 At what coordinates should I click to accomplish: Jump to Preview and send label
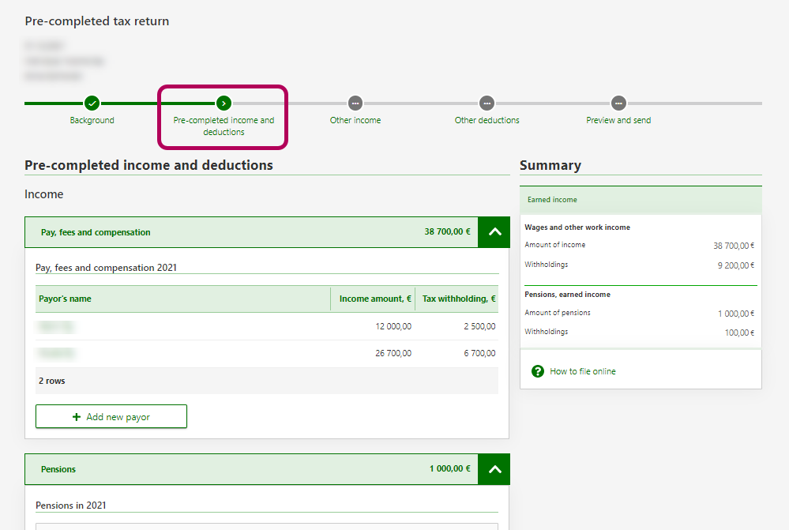click(618, 121)
